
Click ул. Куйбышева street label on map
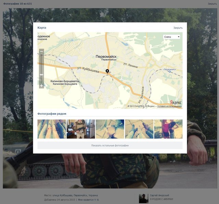point(88,70)
